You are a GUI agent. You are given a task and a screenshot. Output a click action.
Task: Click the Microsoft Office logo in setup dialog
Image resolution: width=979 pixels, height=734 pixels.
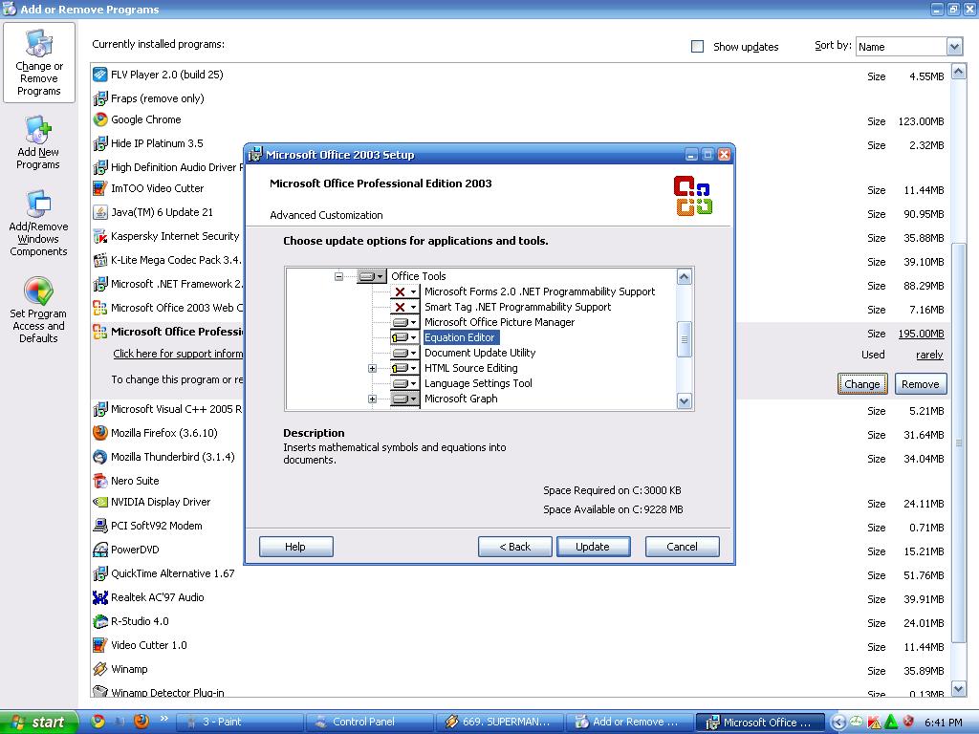[x=693, y=196]
